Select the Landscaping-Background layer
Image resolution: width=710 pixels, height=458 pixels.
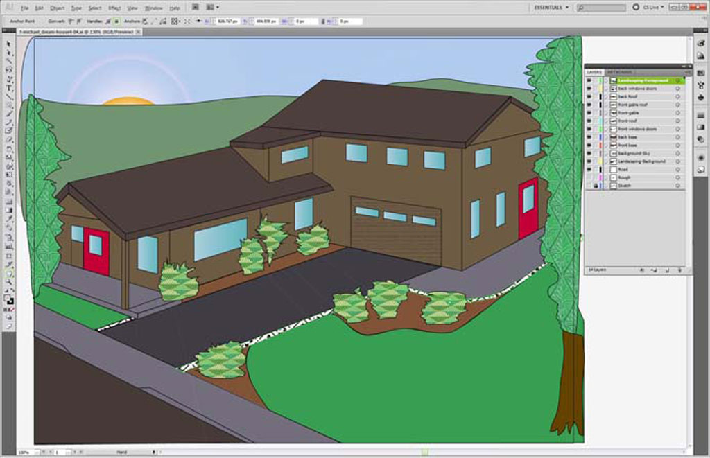click(x=641, y=161)
